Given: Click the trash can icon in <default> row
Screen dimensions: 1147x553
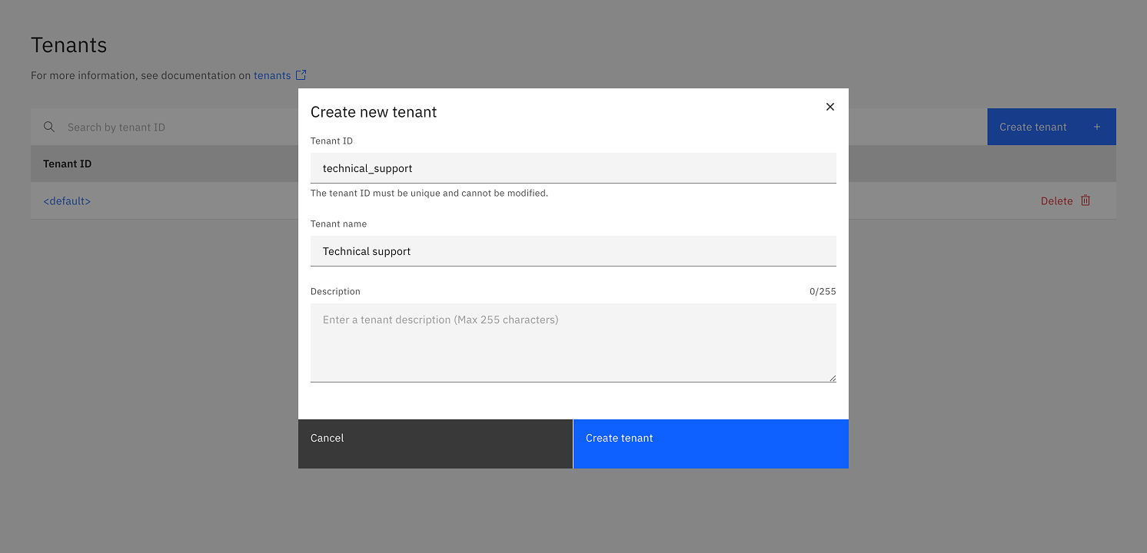Looking at the screenshot, I should pos(1085,200).
